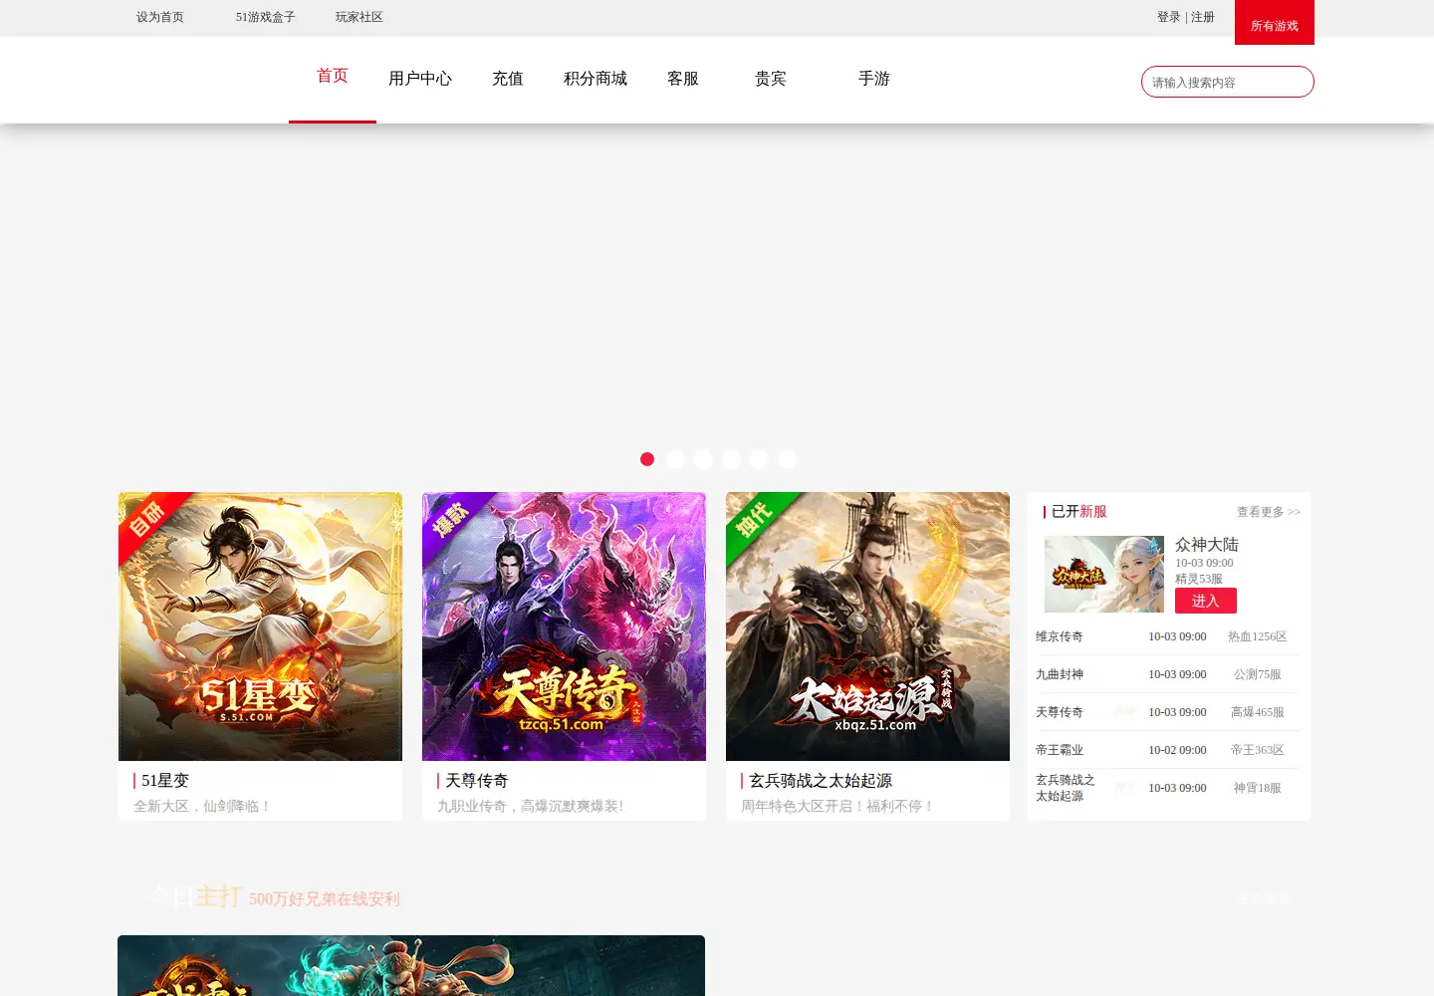This screenshot has width=1434, height=996.
Task: Select the third carousel dot
Action: click(x=703, y=459)
